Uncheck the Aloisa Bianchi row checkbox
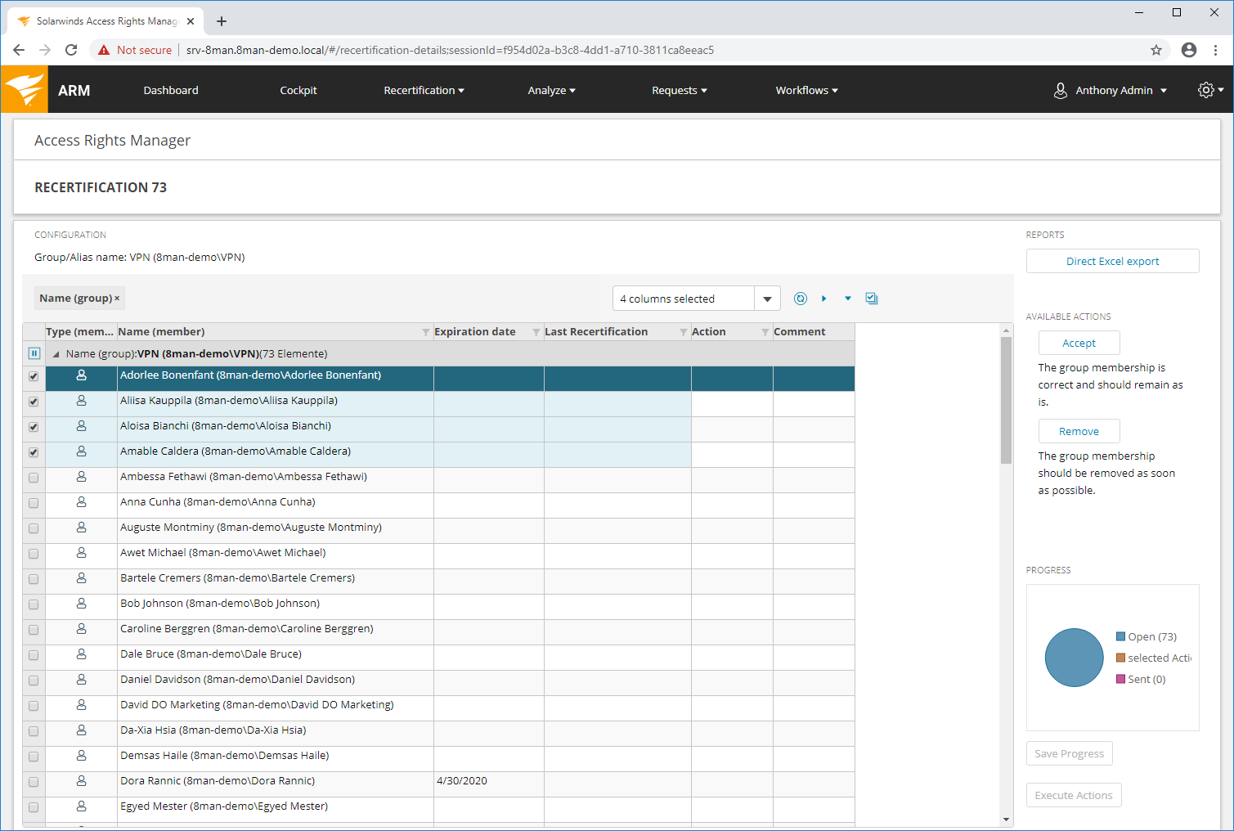This screenshot has width=1234, height=831. coord(34,427)
